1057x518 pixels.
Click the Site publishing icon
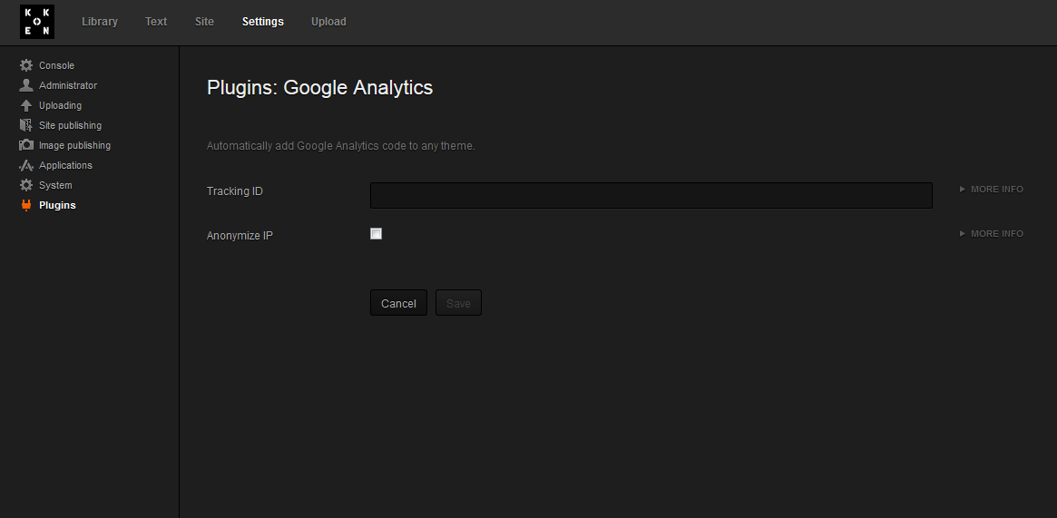[x=26, y=125]
